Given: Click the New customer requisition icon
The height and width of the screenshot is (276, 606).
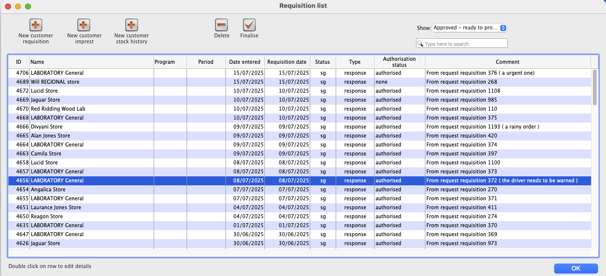Looking at the screenshot, I should (36, 25).
